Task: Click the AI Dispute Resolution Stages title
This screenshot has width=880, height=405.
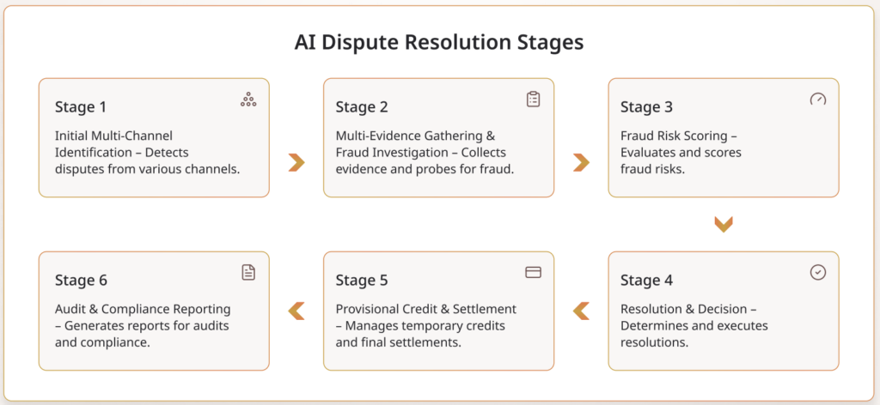Action: coord(439,42)
